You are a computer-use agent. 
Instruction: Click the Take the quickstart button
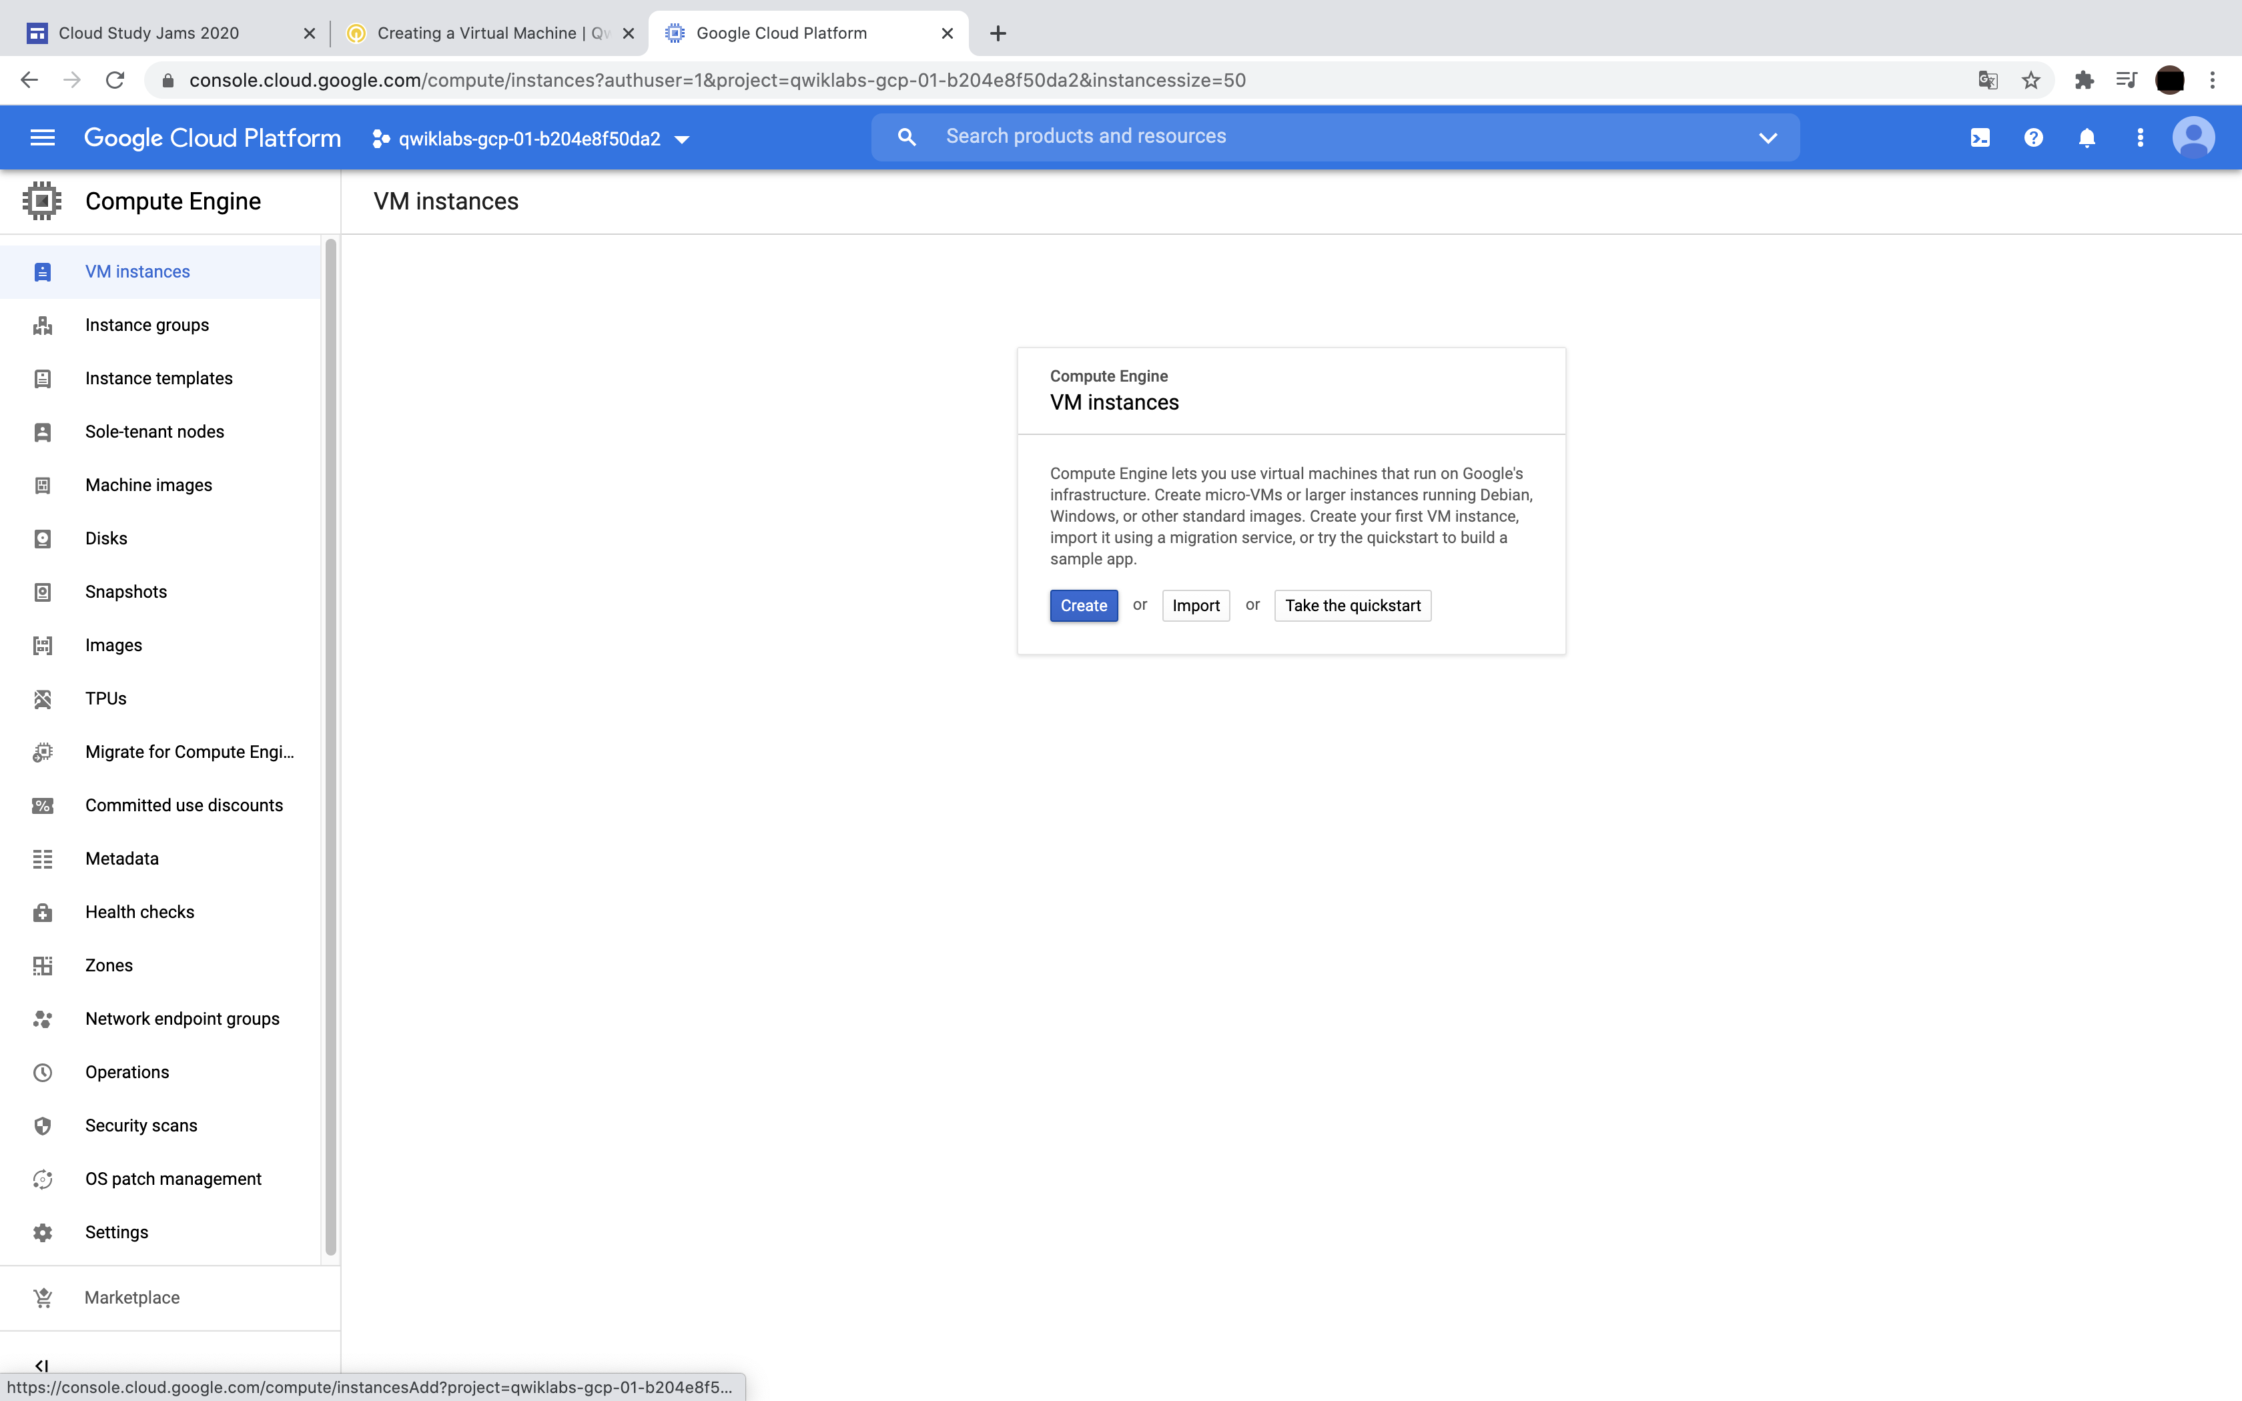pyautogui.click(x=1352, y=605)
